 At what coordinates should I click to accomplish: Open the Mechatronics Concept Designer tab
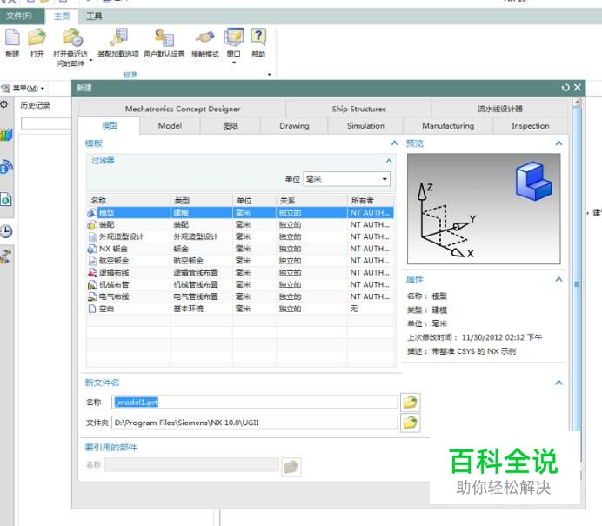(x=183, y=109)
